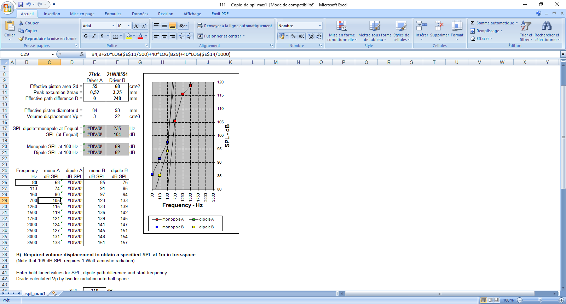
Task: Save the workbook from quick access toolbar
Action: tap(21, 5)
